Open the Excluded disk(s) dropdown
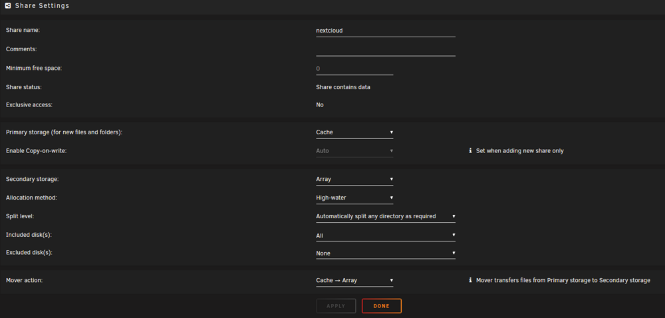The width and height of the screenshot is (665, 318). click(386, 253)
